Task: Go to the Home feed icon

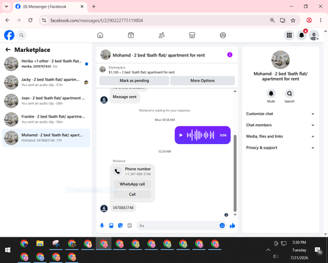Action: click(x=100, y=35)
